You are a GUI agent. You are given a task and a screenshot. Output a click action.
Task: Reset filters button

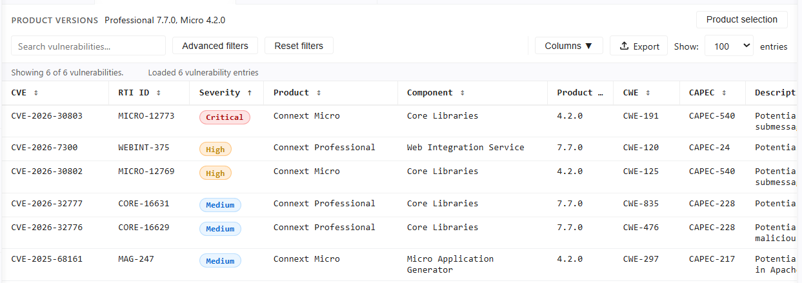[299, 46]
